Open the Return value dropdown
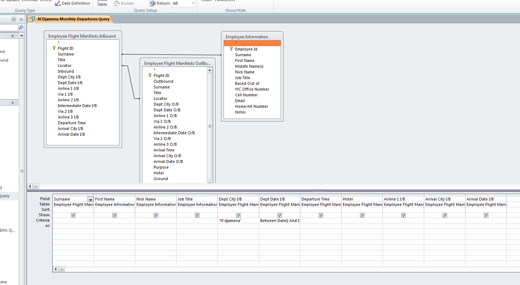The width and height of the screenshot is (520, 285). coord(193,3)
